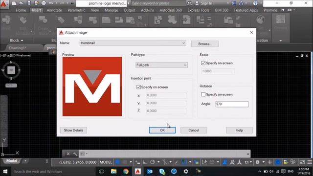Click the Windows Start button
313x176 pixels.
point(5,171)
